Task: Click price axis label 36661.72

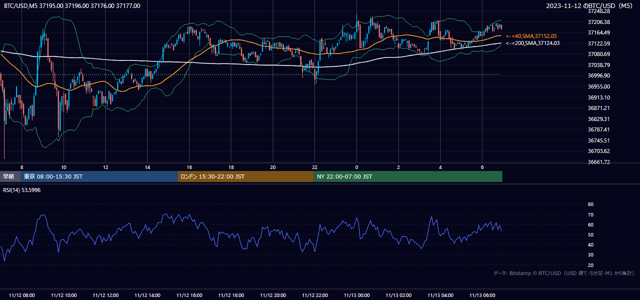Action: point(598,162)
